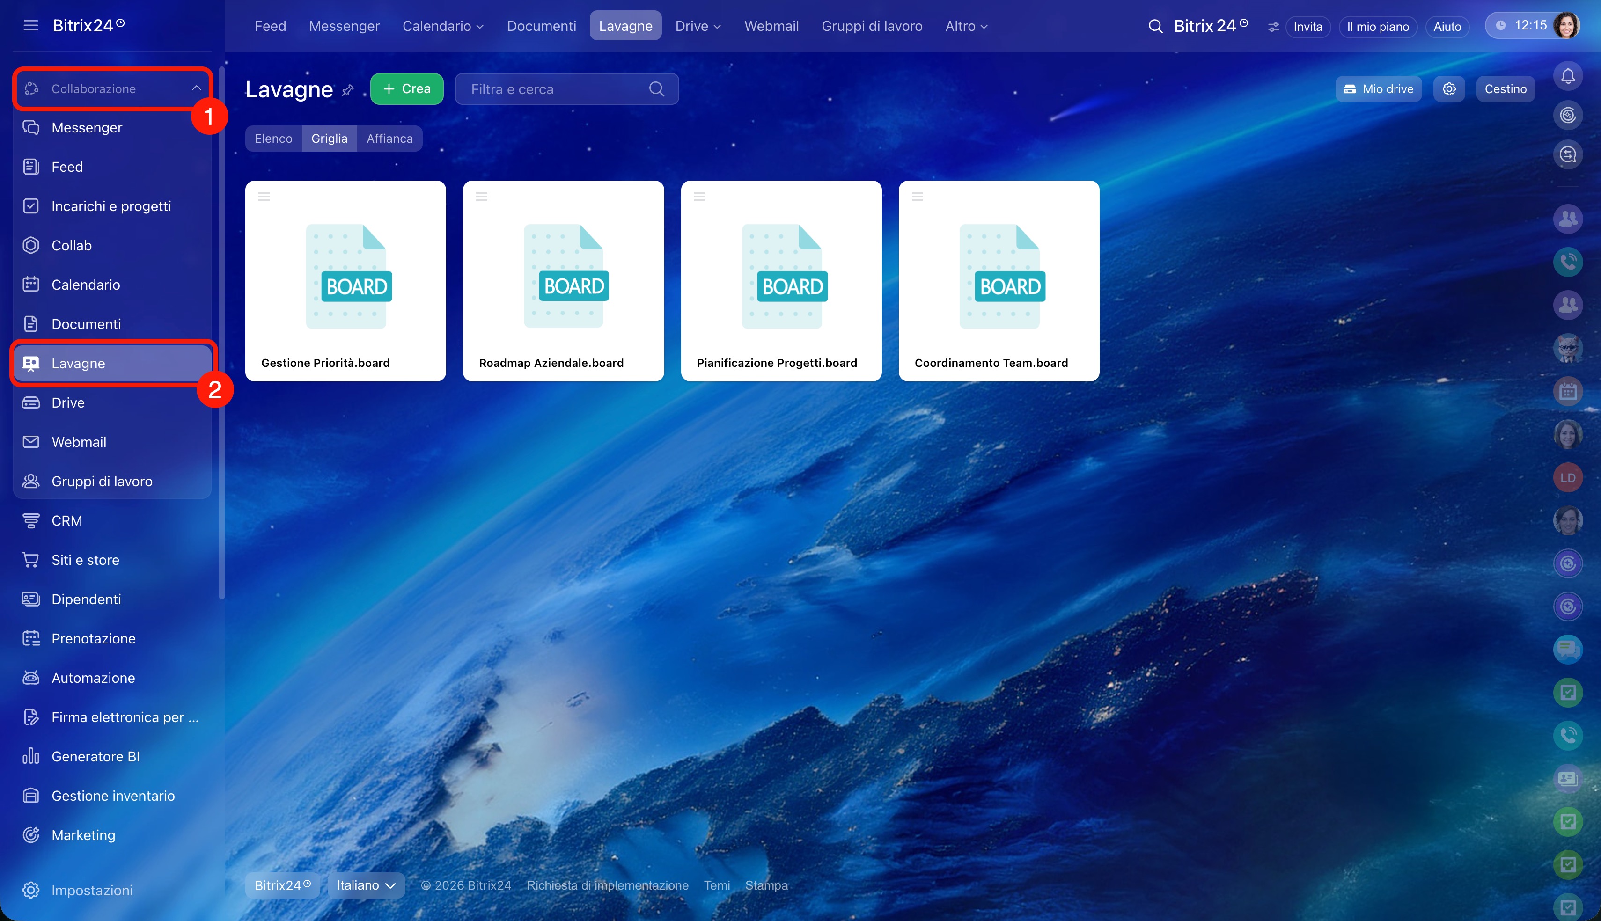This screenshot has height=921, width=1601.
Task: Open Documenti in the left sidebar
Action: [113, 324]
